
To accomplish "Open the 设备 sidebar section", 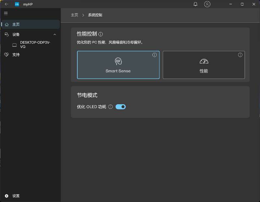I will coord(31,34).
